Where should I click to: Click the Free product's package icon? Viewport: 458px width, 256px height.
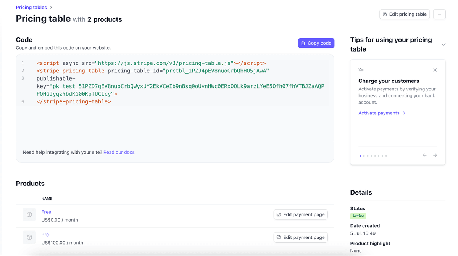tap(29, 214)
